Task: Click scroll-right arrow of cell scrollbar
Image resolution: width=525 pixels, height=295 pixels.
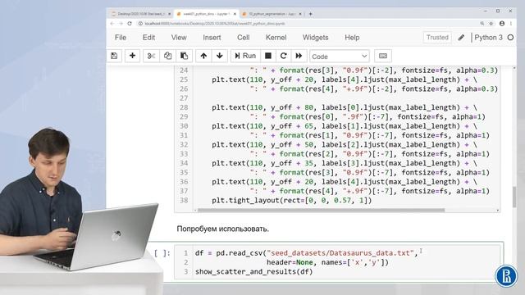Action: (x=498, y=211)
